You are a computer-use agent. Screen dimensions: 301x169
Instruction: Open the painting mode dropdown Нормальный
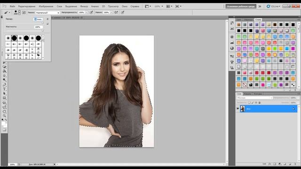(48, 13)
